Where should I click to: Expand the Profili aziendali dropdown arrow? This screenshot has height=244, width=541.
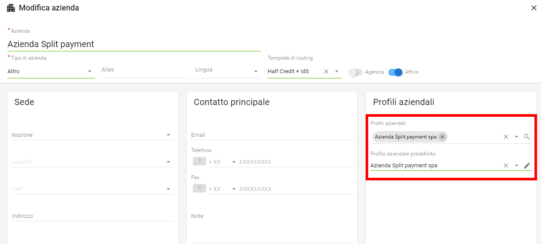click(517, 137)
